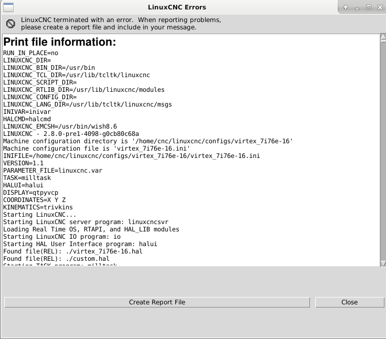386x339 pixels.
Task: Click the Create Report File button
Action: (x=157, y=302)
